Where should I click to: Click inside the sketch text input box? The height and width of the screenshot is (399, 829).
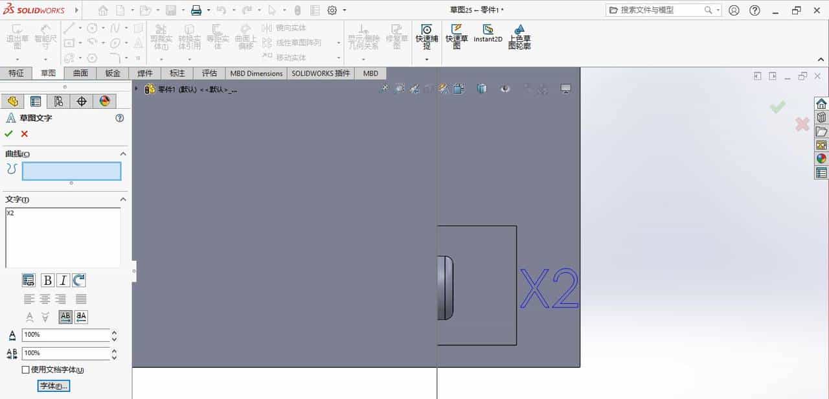point(62,236)
